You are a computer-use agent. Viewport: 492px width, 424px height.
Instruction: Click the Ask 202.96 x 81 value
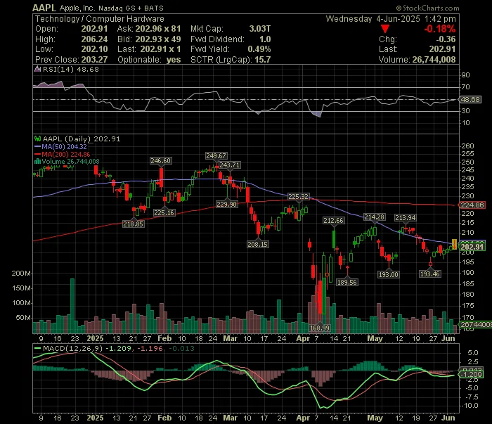(x=158, y=29)
